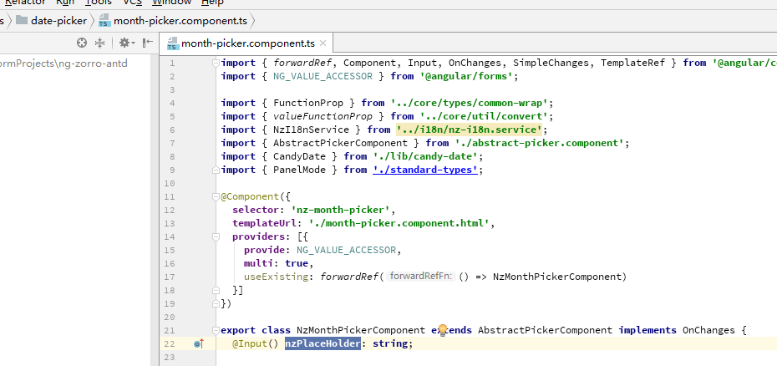Screen dimensions: 777x366
Task: Close the month-picker.component.ts tab
Action: [x=323, y=43]
